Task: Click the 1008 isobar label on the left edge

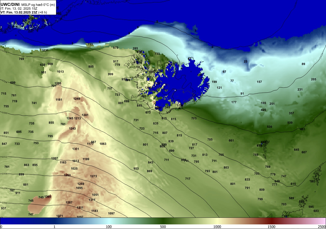Action: point(4,174)
